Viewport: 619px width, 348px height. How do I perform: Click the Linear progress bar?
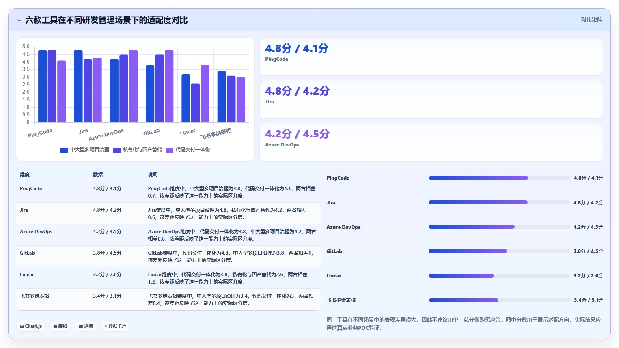click(499, 276)
